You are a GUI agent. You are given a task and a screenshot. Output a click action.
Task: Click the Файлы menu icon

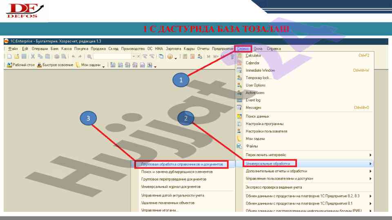(x=240, y=146)
